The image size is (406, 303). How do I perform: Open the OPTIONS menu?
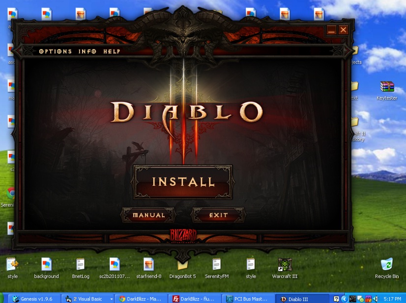coord(55,51)
